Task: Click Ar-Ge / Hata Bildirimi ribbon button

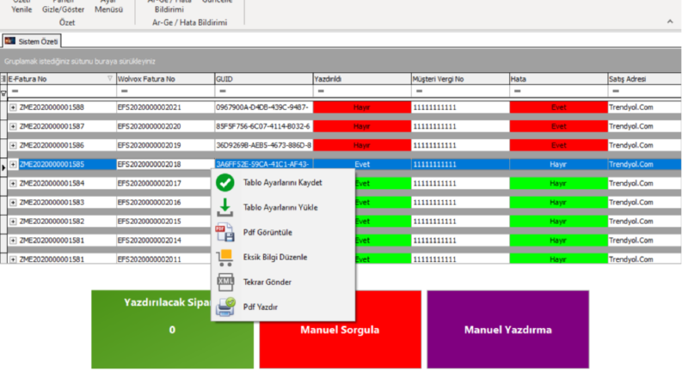Action: click(x=169, y=7)
